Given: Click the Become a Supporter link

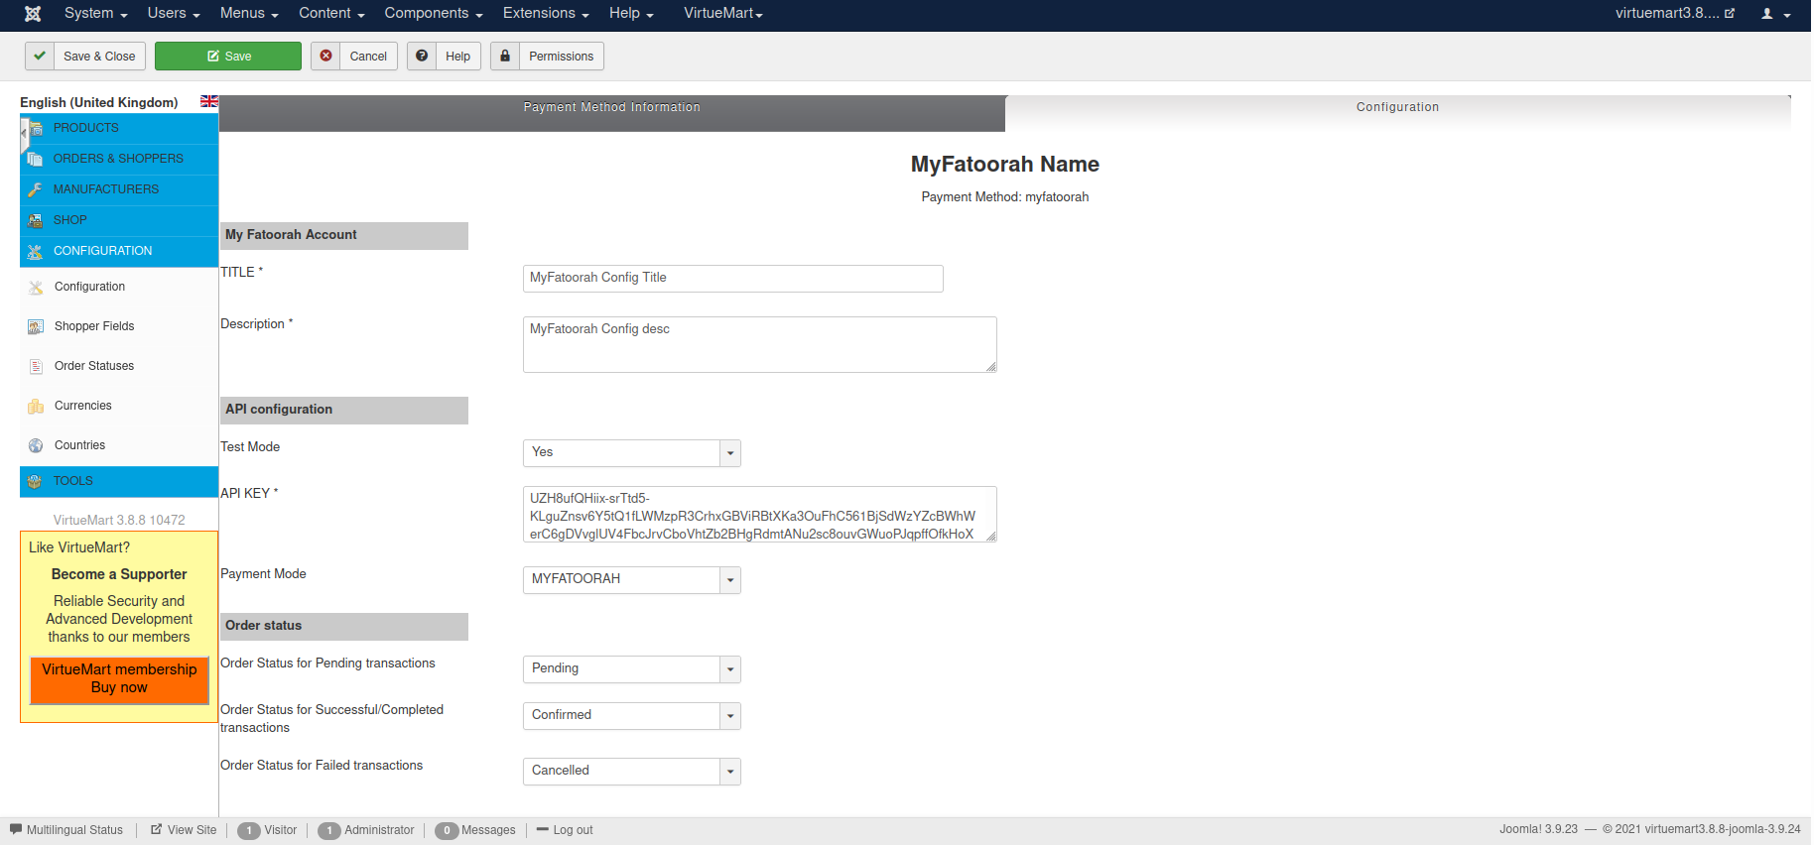Looking at the screenshot, I should click(119, 574).
